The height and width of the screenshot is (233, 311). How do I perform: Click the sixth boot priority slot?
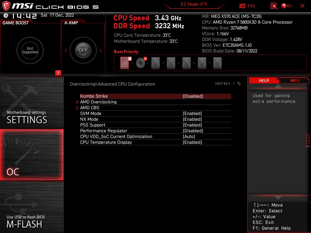pyautogui.click(x=202, y=63)
